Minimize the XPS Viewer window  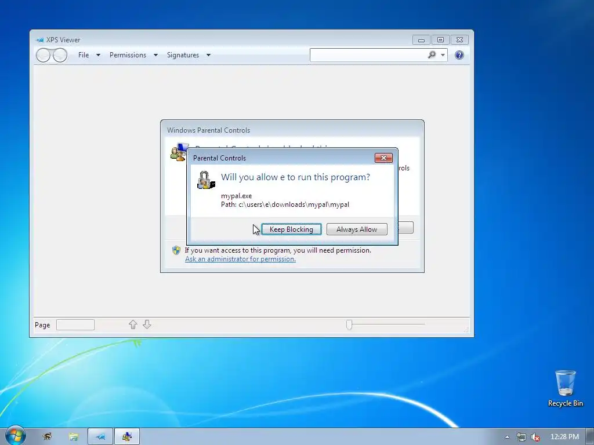click(x=421, y=40)
